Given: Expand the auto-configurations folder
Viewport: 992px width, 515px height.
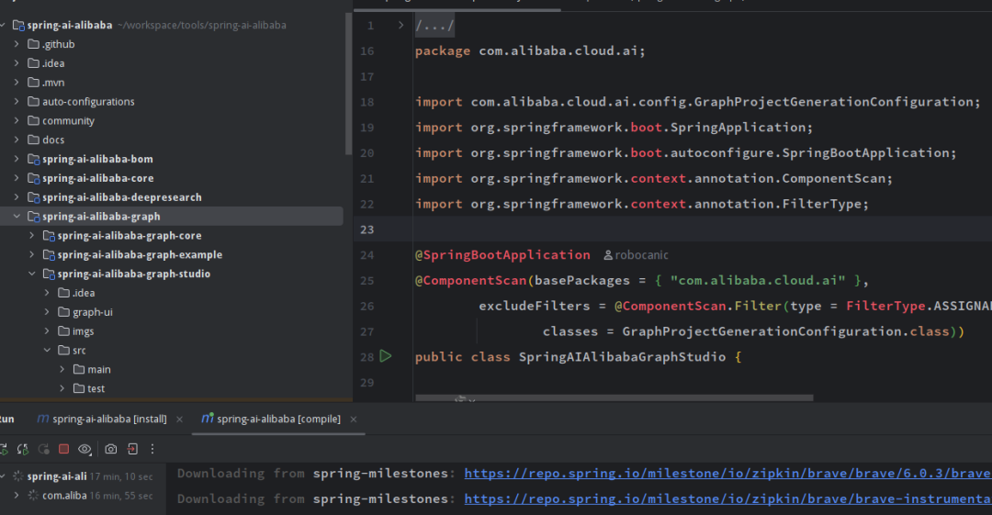Looking at the screenshot, I should pyautogui.click(x=17, y=101).
